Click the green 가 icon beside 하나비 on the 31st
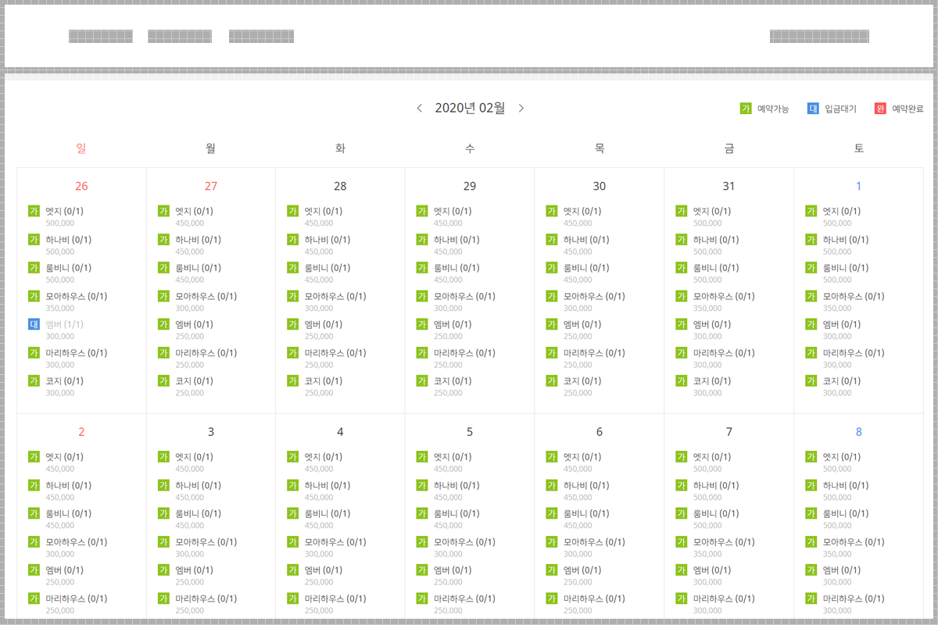 click(x=681, y=239)
